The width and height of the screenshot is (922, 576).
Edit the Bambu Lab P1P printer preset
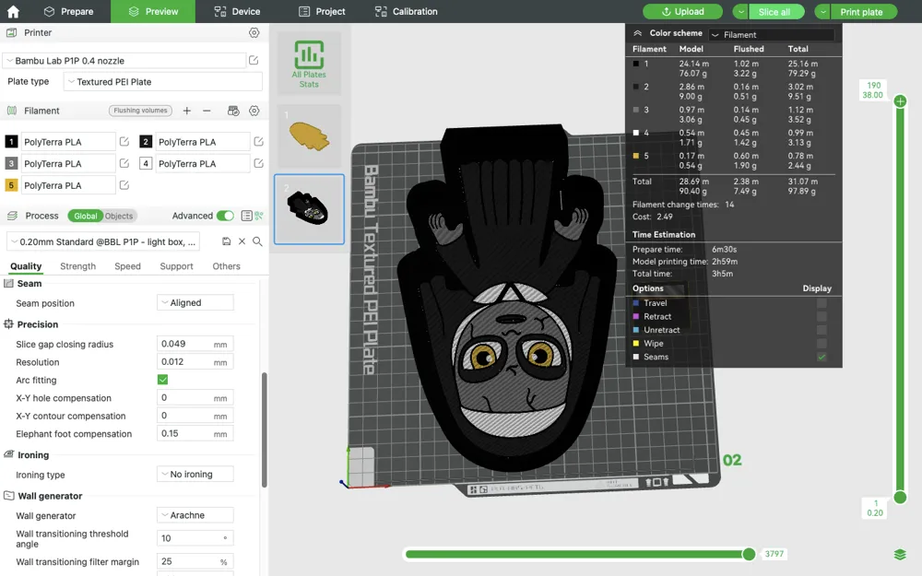(x=254, y=60)
